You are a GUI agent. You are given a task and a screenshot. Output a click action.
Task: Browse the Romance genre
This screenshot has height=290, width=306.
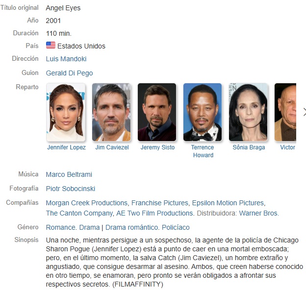61,227
